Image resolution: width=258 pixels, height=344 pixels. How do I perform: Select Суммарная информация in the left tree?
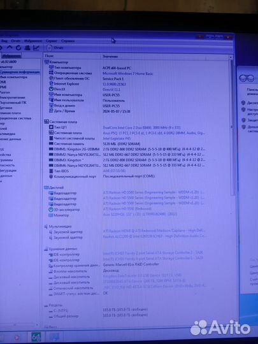[20, 72]
